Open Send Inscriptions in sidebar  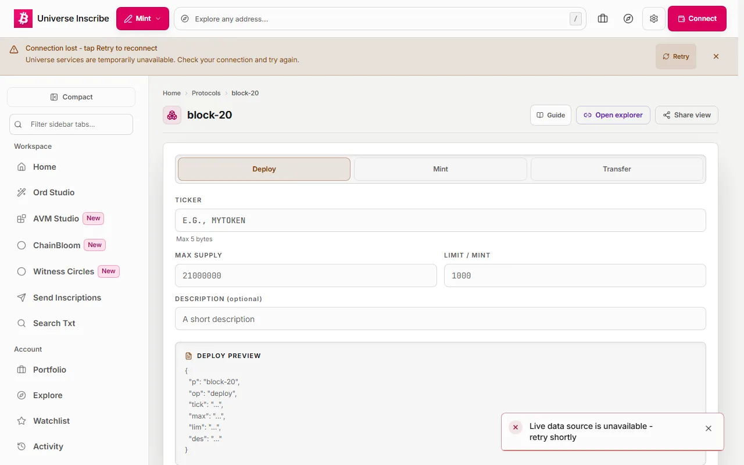tap(71, 298)
